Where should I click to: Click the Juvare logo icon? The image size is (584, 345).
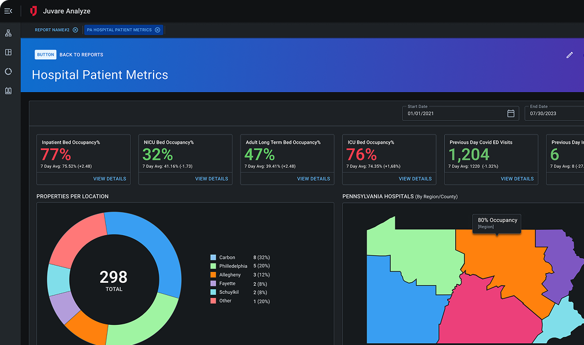[x=34, y=11]
